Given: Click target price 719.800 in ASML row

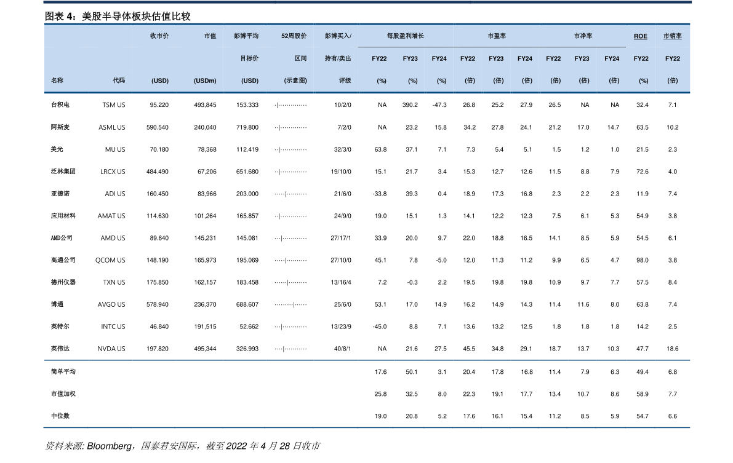Looking at the screenshot, I should [247, 127].
